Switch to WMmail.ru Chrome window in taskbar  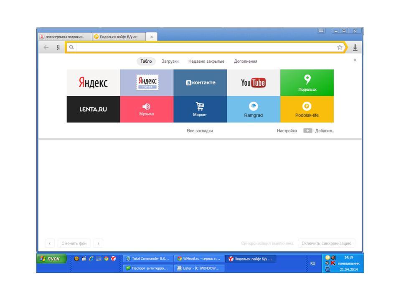[199, 259]
